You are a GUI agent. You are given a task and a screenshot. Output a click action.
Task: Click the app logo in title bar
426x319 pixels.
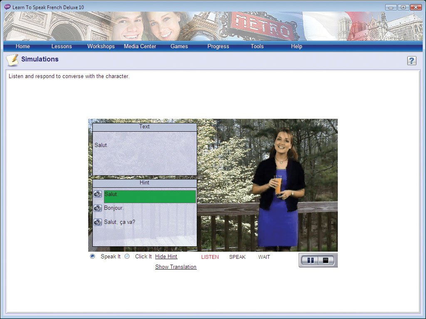7,7
